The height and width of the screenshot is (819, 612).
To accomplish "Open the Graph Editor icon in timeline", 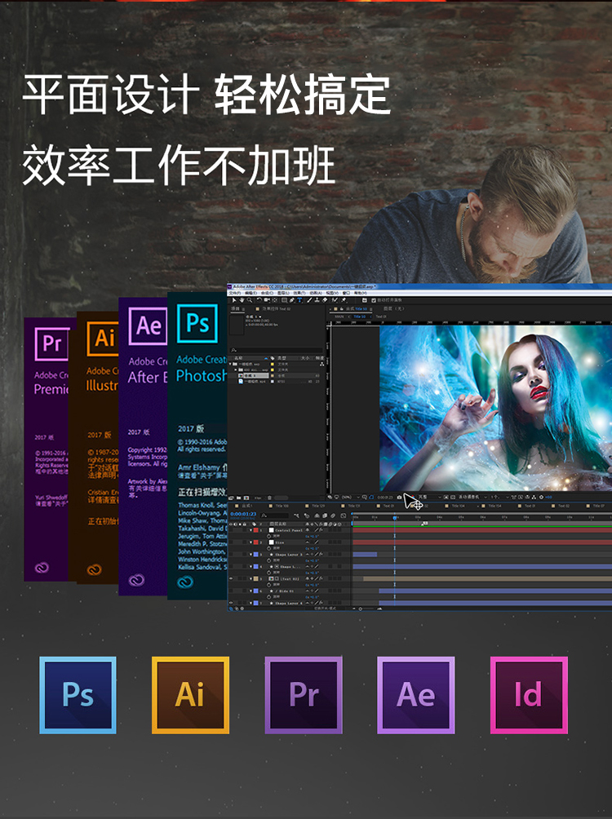I will point(344,516).
